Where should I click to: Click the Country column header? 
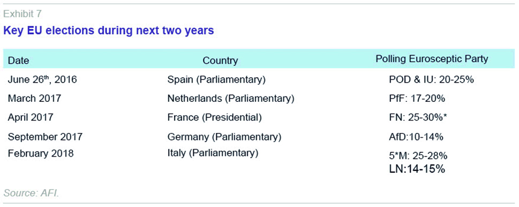(220, 61)
